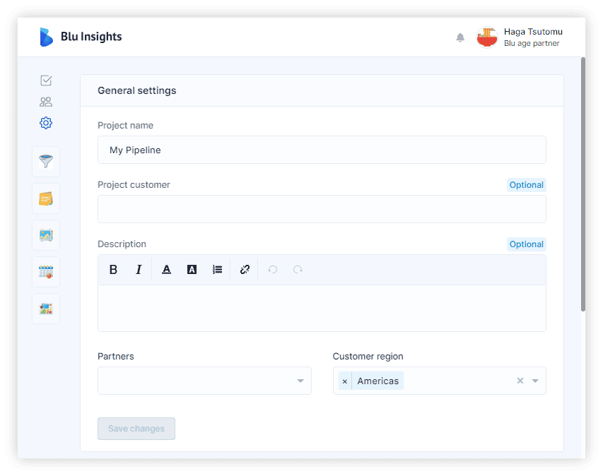Insert a link in Description
Screen dimensions: 603x476
[x=245, y=270]
